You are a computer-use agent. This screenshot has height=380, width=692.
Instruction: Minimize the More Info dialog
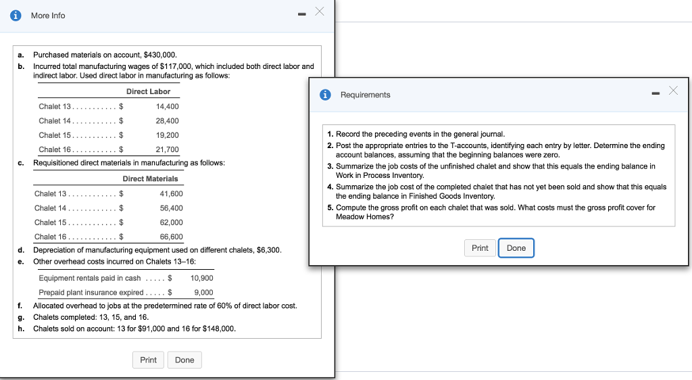[302, 14]
